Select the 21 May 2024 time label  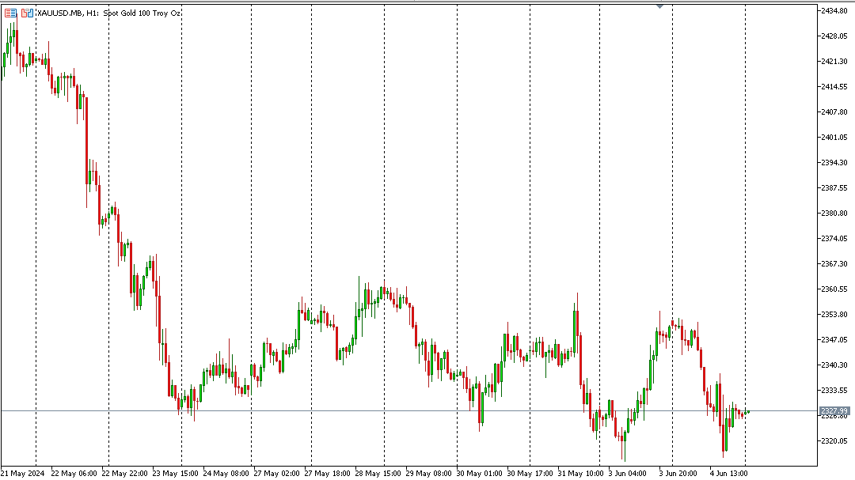coord(21,473)
